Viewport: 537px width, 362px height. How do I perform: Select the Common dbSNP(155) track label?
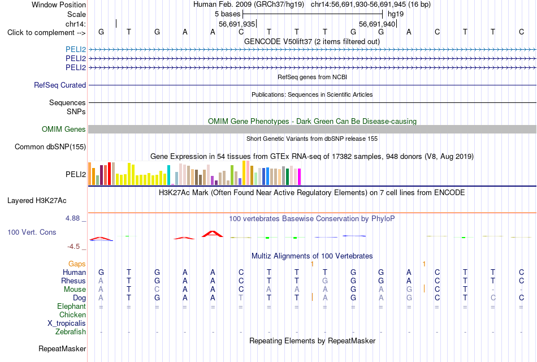(50, 146)
